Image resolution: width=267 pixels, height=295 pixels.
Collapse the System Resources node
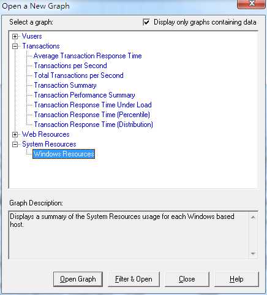coord(15,144)
